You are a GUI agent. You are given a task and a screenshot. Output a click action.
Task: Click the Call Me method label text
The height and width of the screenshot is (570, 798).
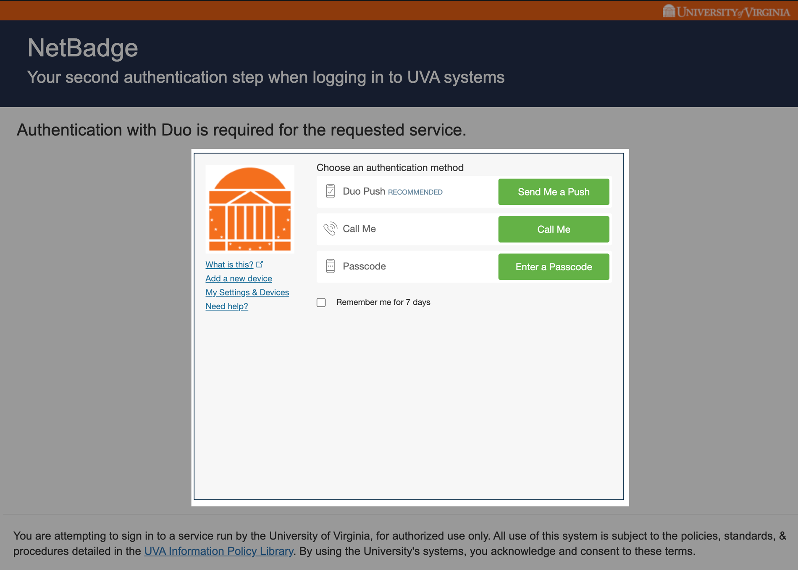[359, 229]
